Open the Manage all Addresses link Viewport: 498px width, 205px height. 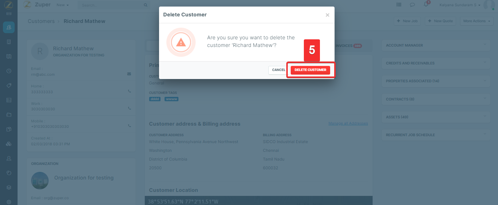coord(348,123)
